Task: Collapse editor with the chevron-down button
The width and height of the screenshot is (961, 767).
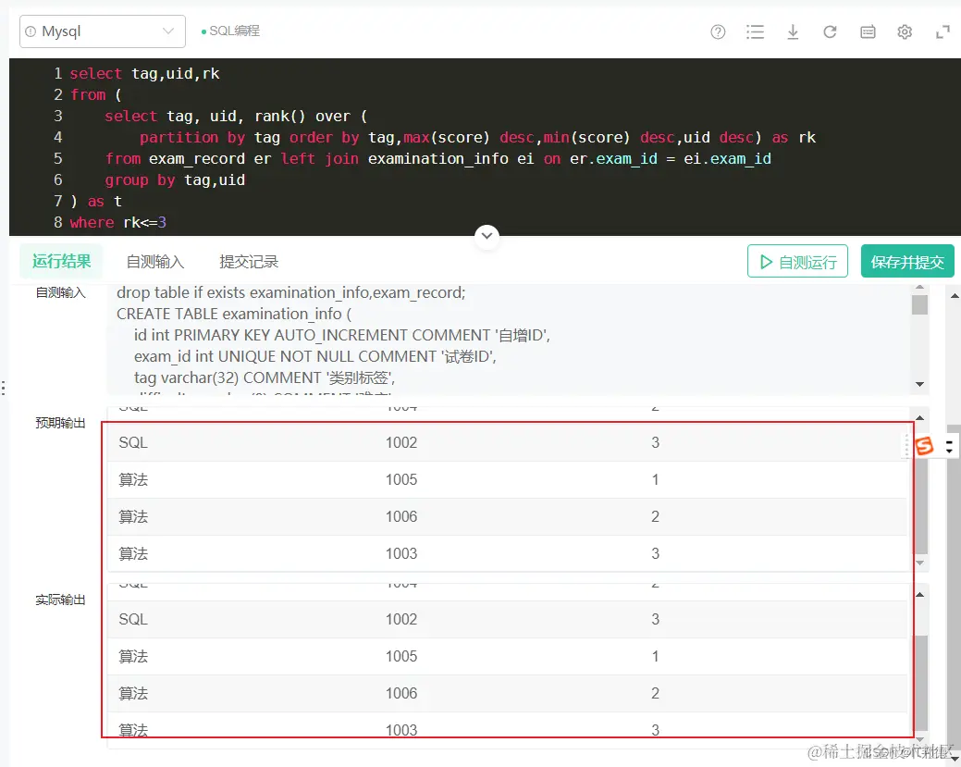Action: (x=487, y=235)
